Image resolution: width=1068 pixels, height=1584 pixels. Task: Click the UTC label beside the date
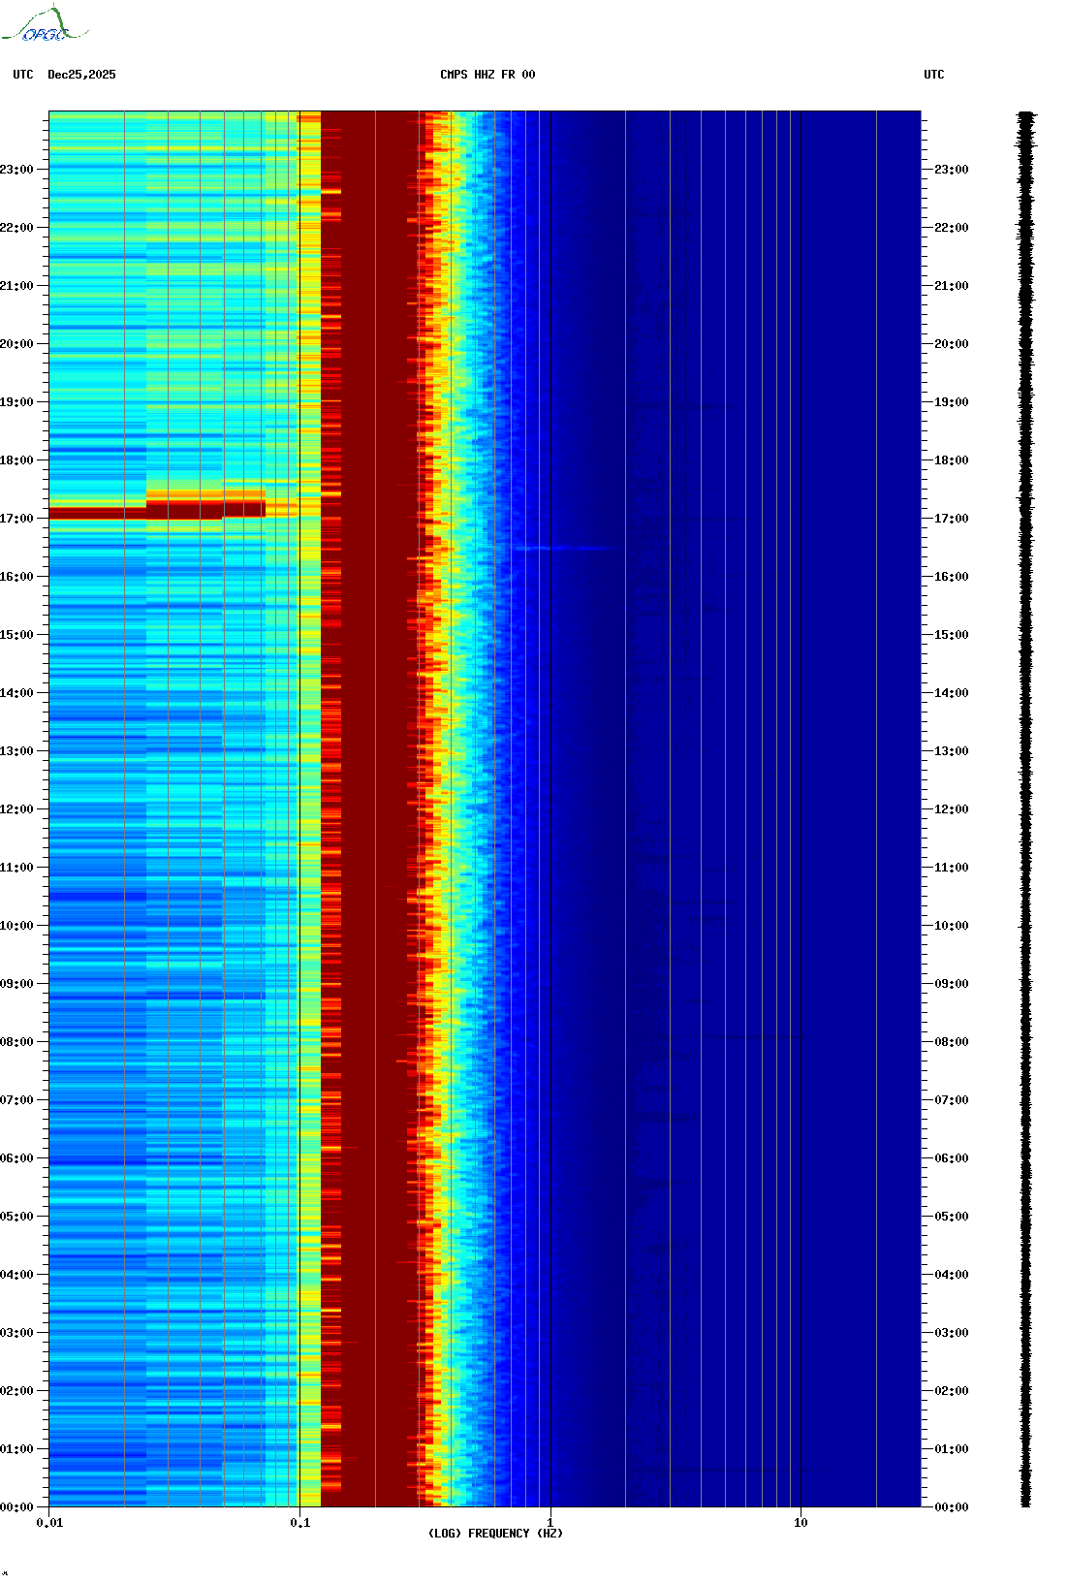coord(23,75)
